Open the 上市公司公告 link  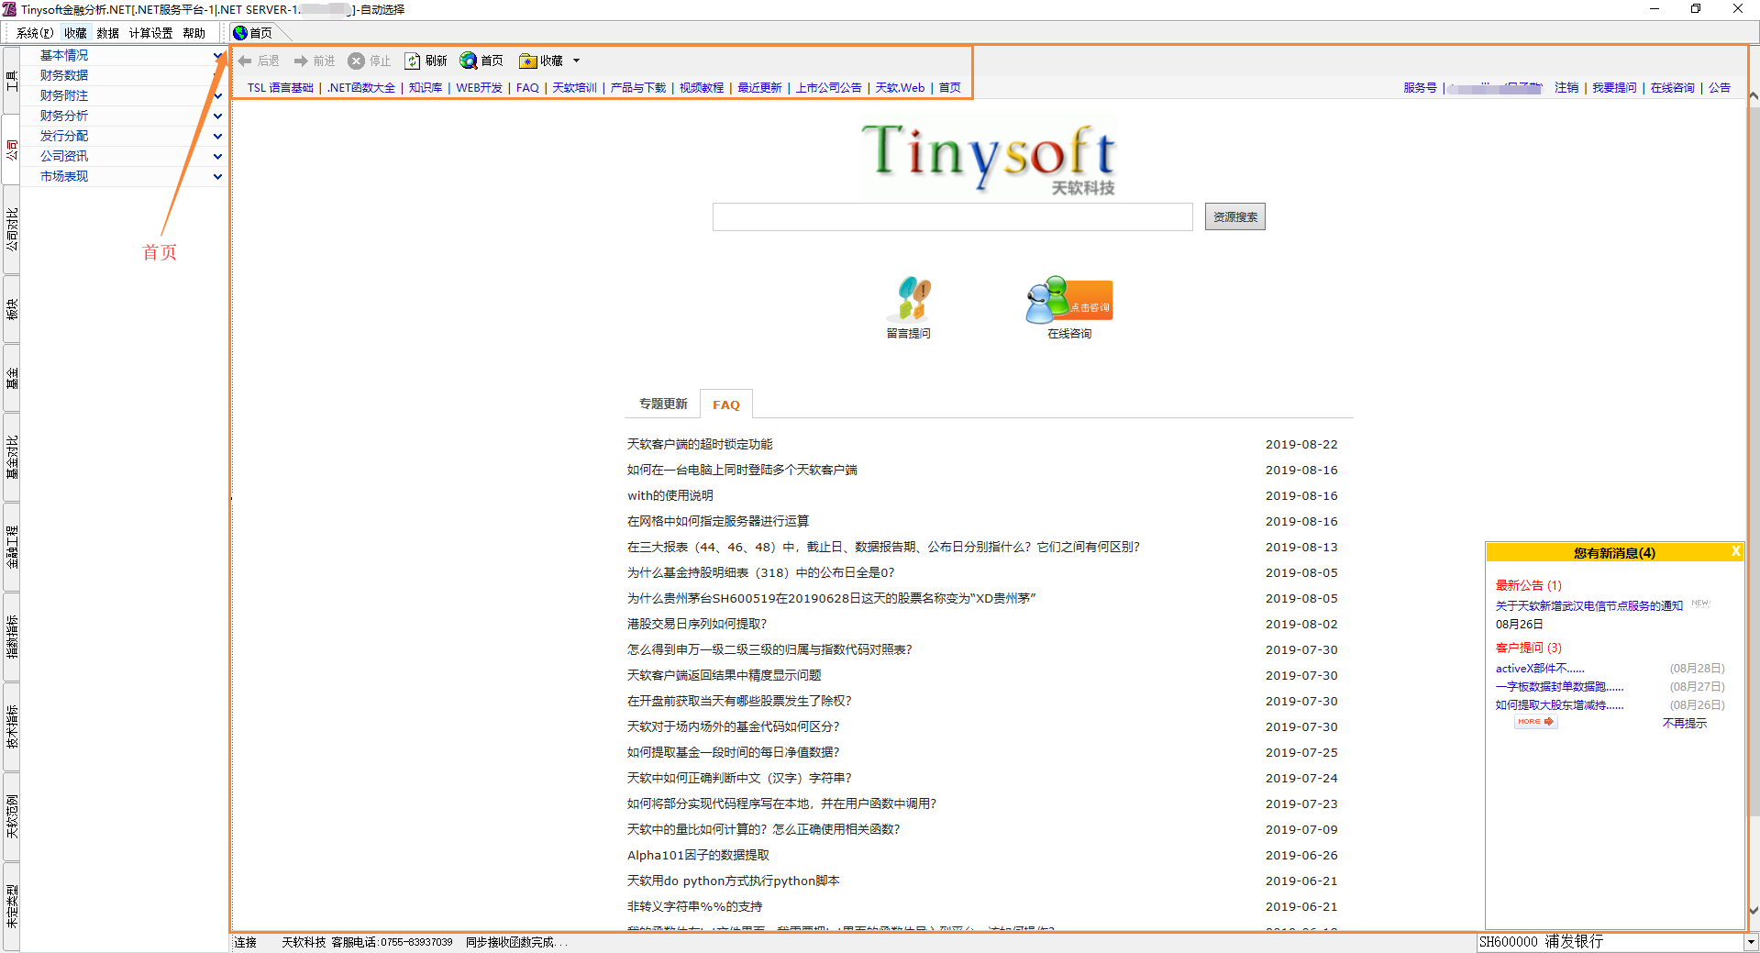pos(828,88)
